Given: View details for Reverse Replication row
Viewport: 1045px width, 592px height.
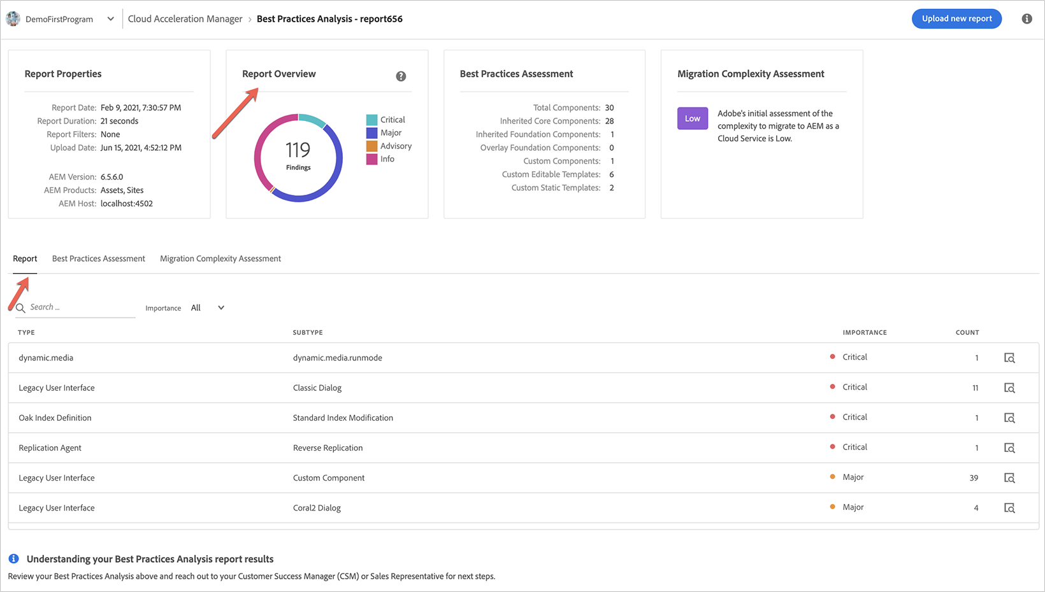Looking at the screenshot, I should pos(1009,448).
